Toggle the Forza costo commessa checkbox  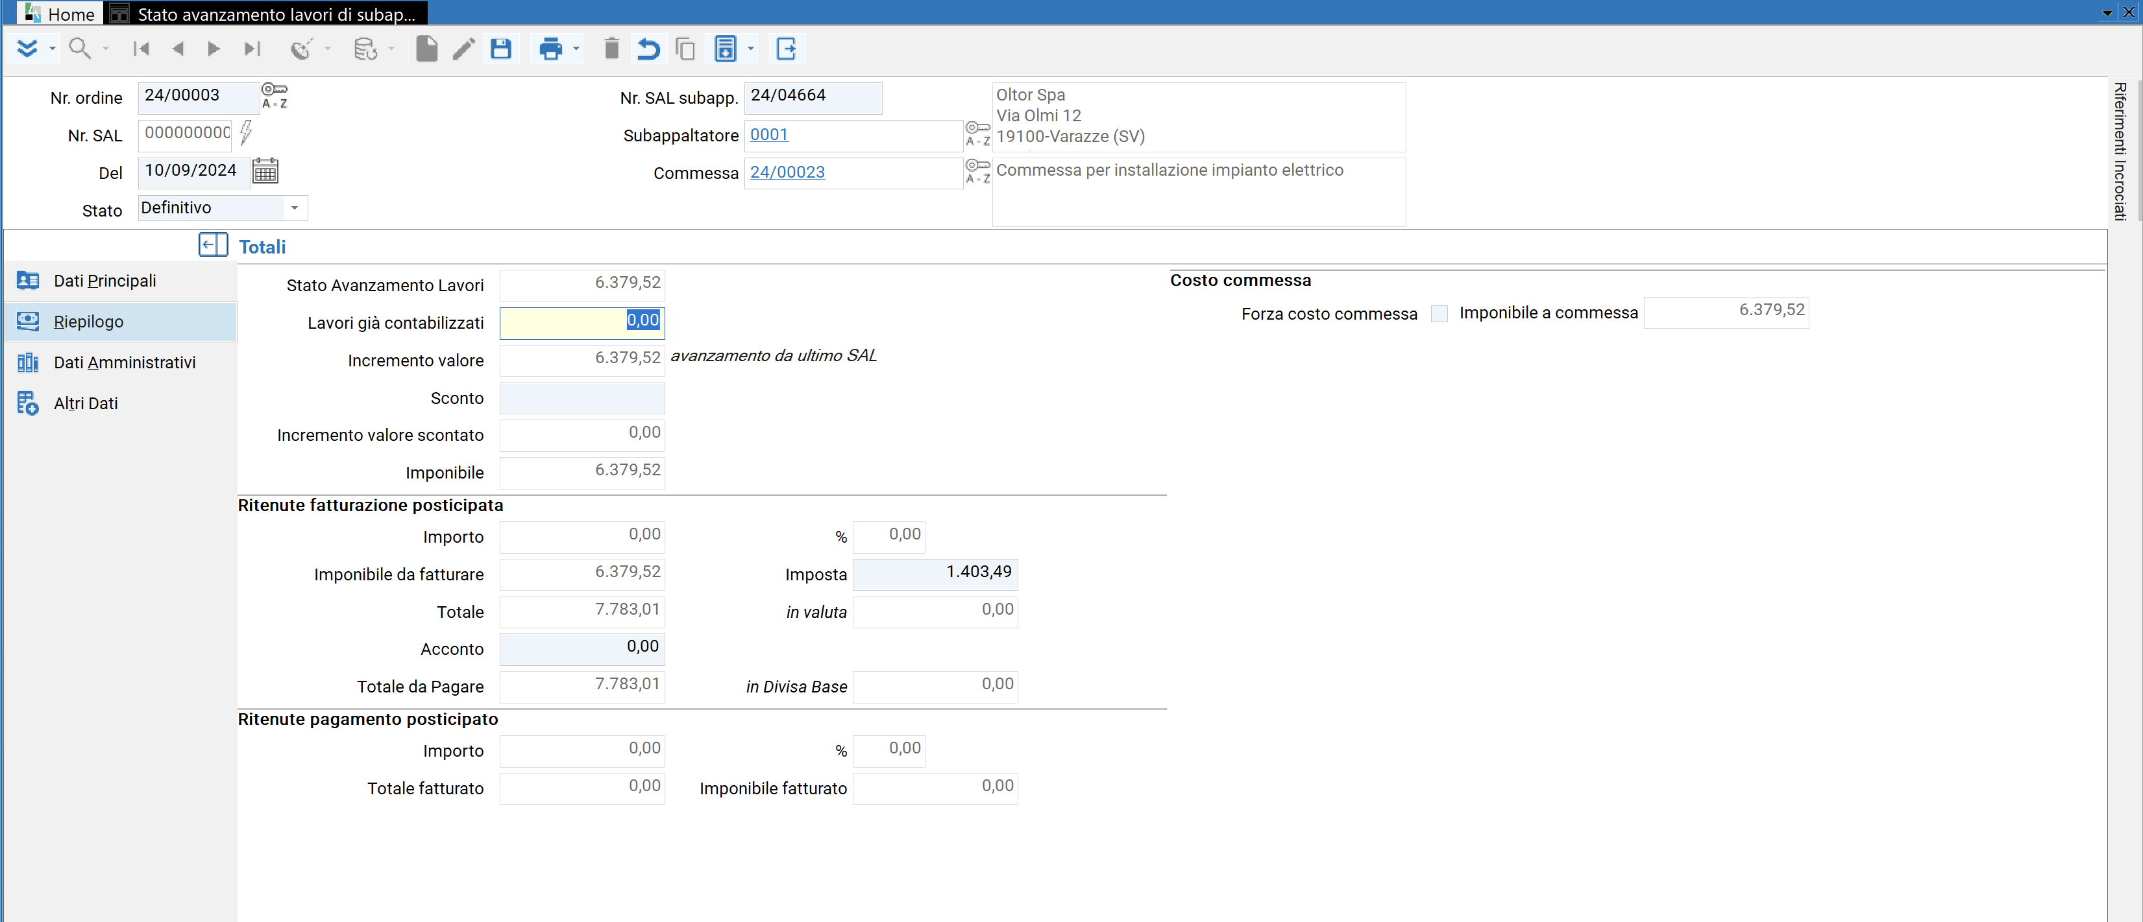click(x=1439, y=313)
